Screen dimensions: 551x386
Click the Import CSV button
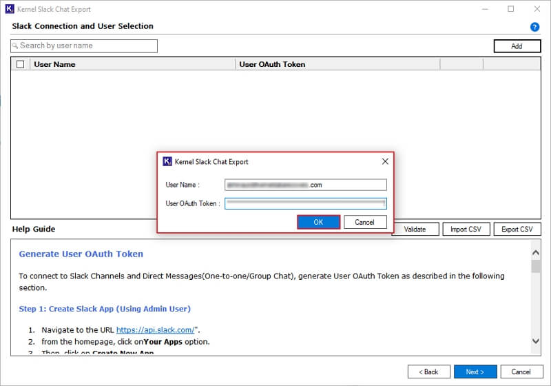[x=466, y=230]
